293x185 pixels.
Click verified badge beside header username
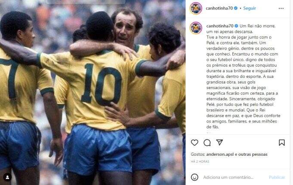pyautogui.click(x=236, y=8)
